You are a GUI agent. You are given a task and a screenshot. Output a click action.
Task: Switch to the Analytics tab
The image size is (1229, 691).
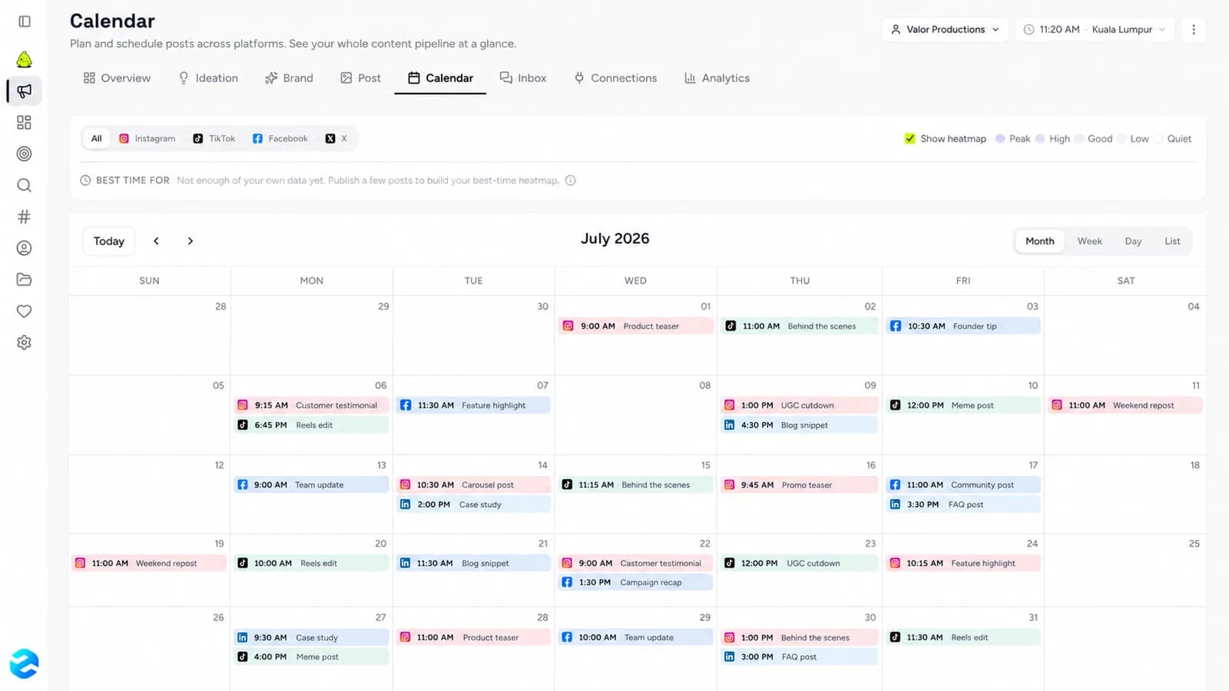[717, 78]
